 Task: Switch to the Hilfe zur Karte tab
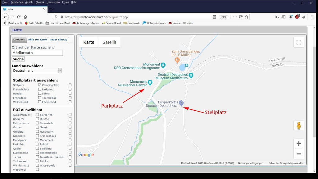pyautogui.click(x=38, y=39)
